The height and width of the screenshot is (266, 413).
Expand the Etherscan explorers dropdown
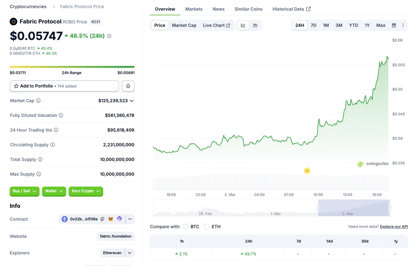point(130,253)
